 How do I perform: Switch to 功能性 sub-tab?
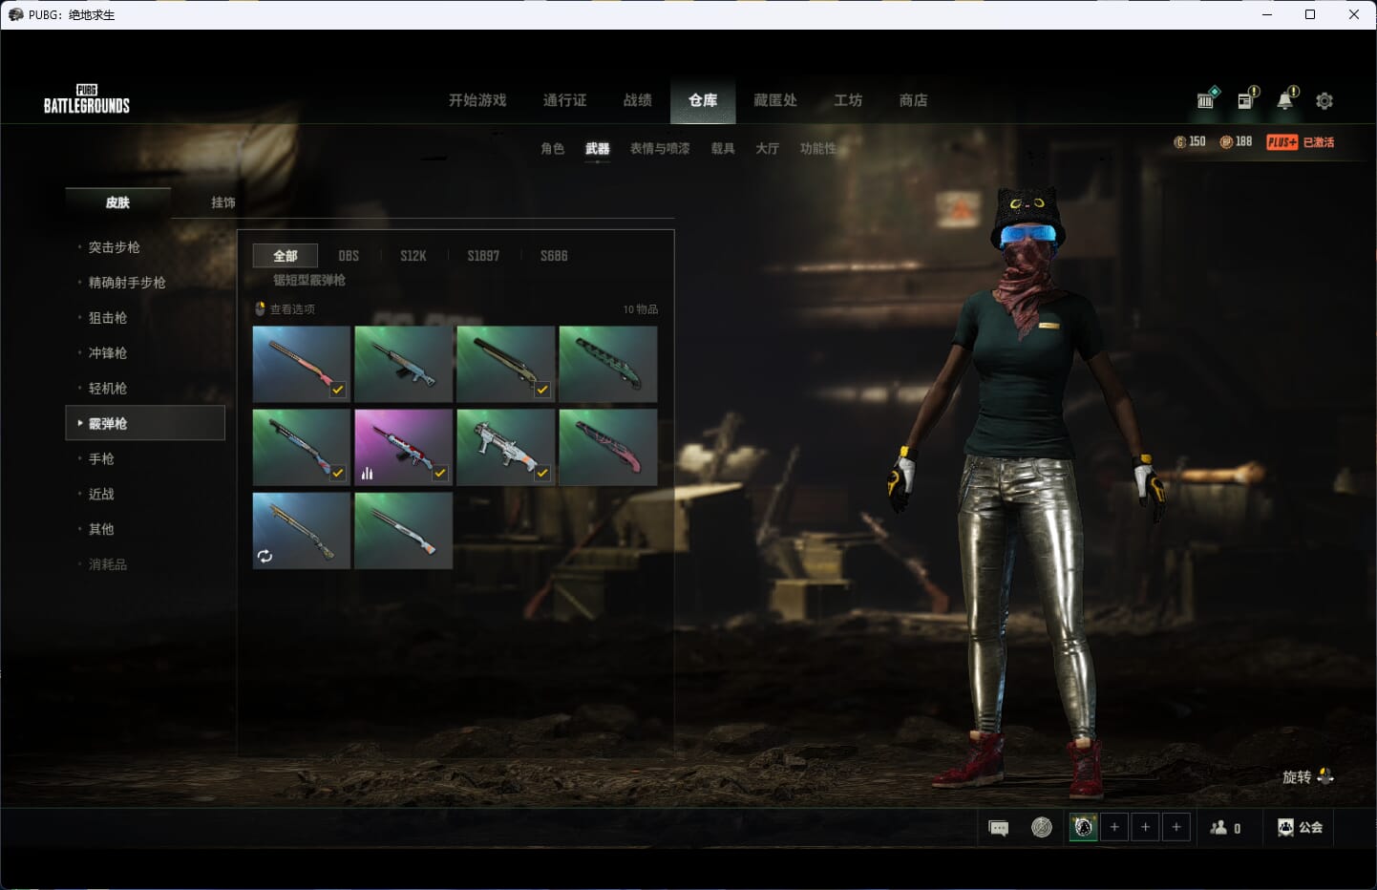click(817, 149)
